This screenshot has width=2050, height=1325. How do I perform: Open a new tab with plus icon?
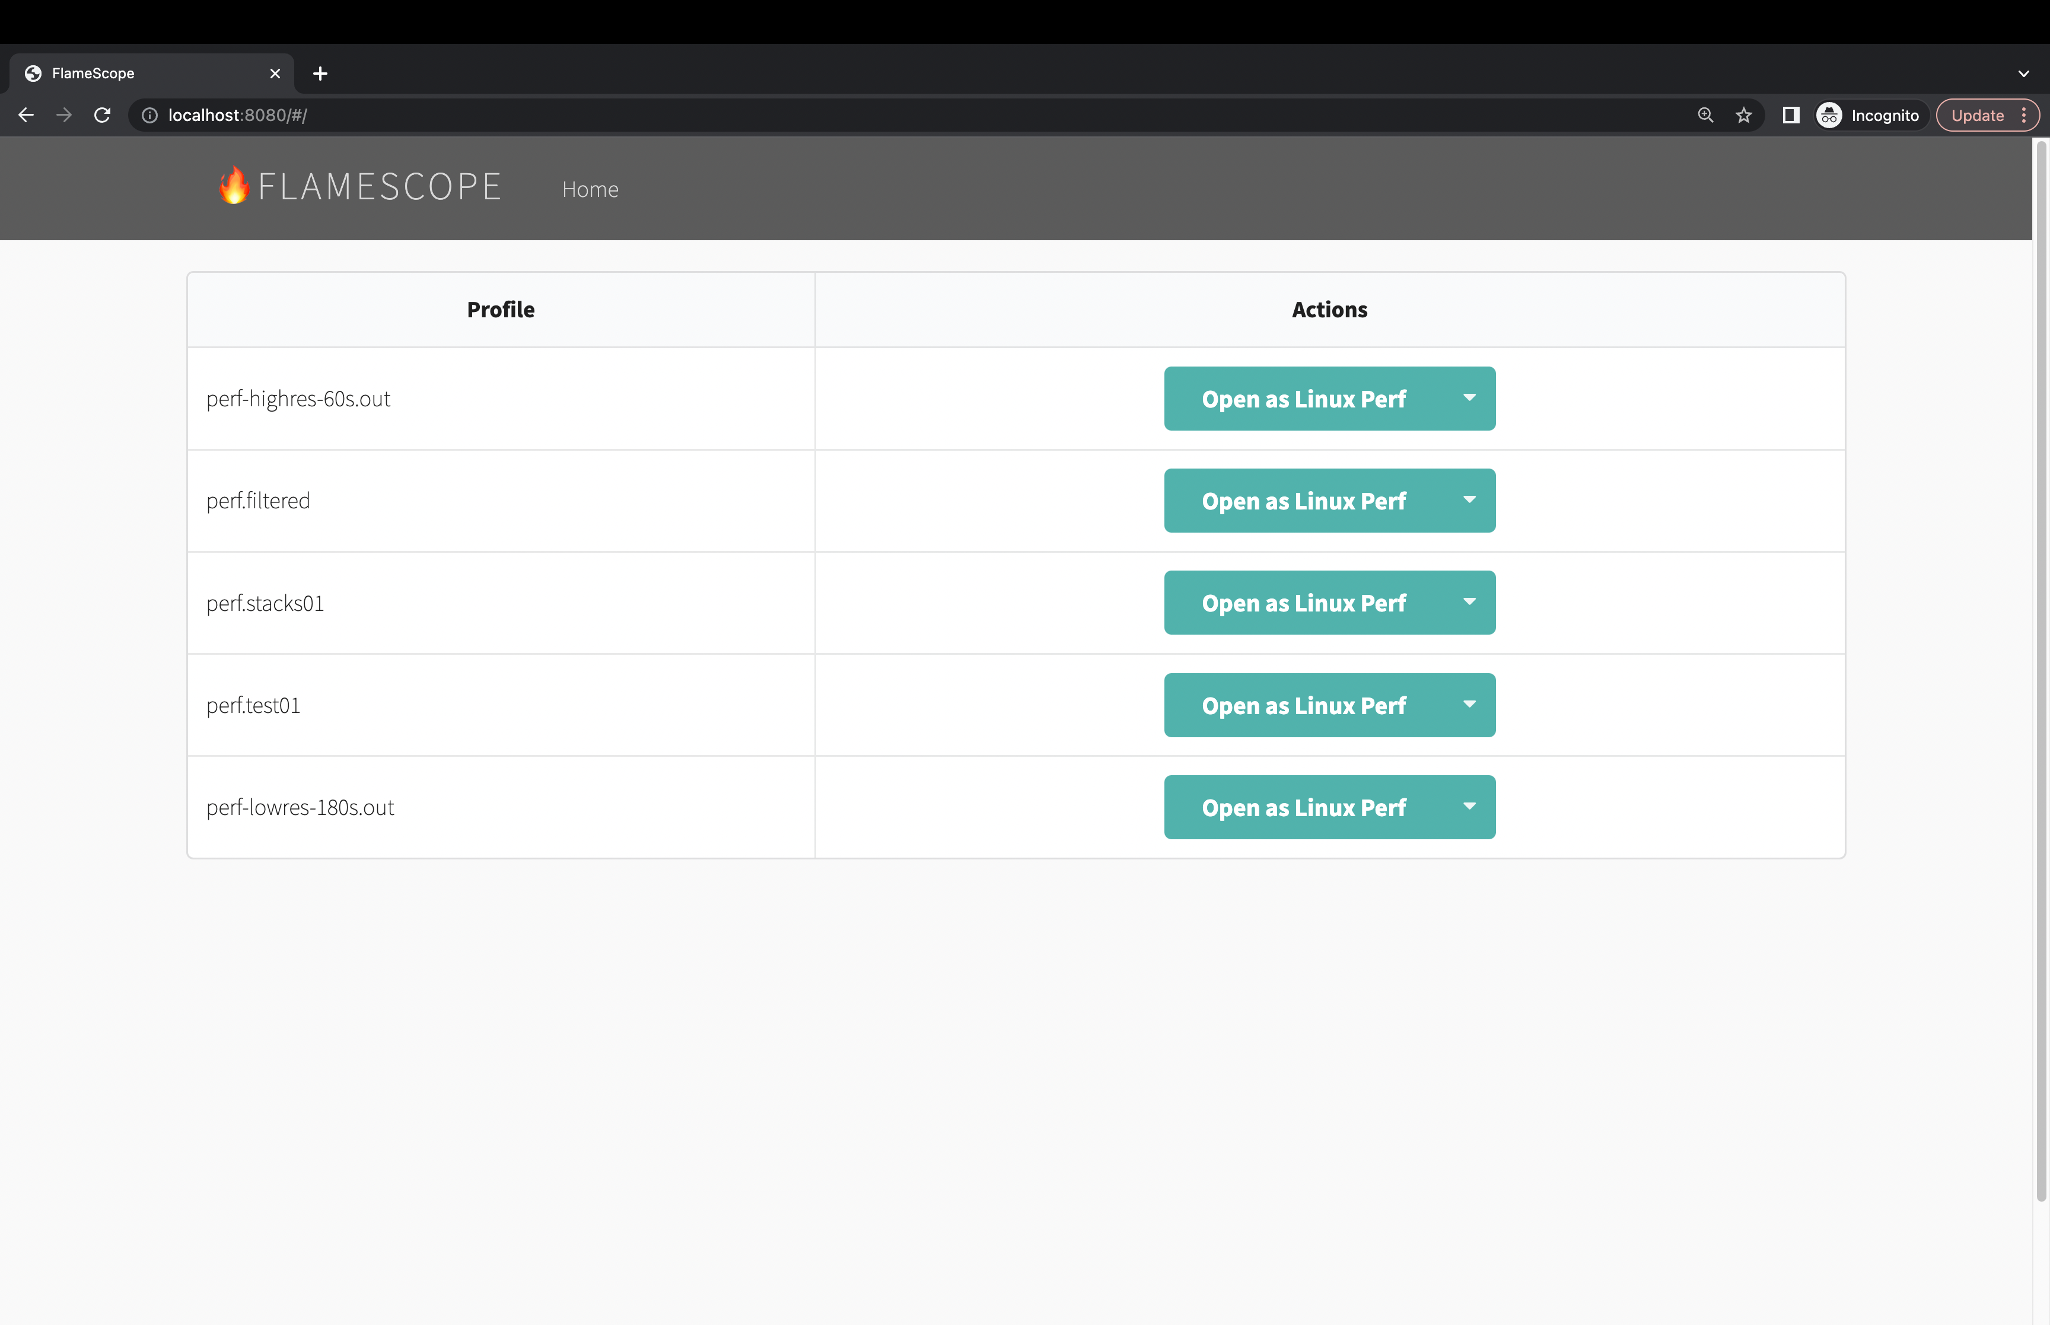click(320, 74)
